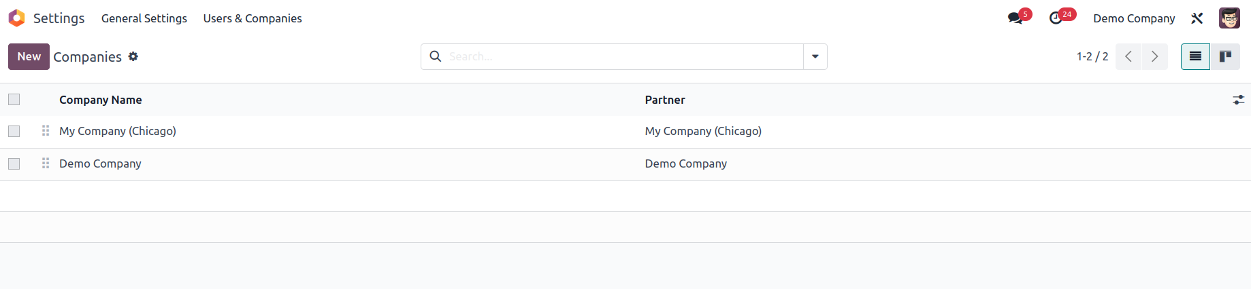The image size is (1251, 289).
Task: Open the Companies gear actions menu
Action: point(133,56)
